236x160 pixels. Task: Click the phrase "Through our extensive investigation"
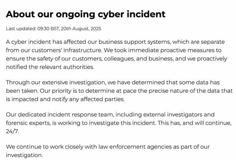pos(56,83)
